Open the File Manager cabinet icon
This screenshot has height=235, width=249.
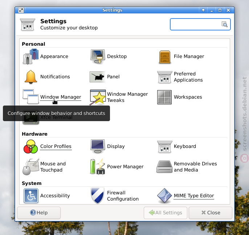(165, 57)
